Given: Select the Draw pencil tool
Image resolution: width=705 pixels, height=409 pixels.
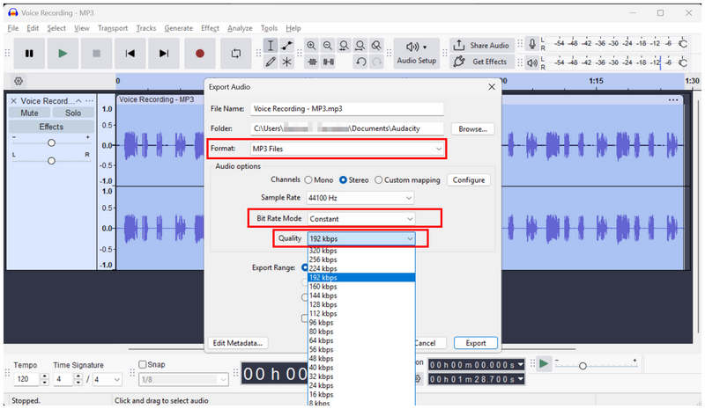Looking at the screenshot, I should click(x=271, y=62).
